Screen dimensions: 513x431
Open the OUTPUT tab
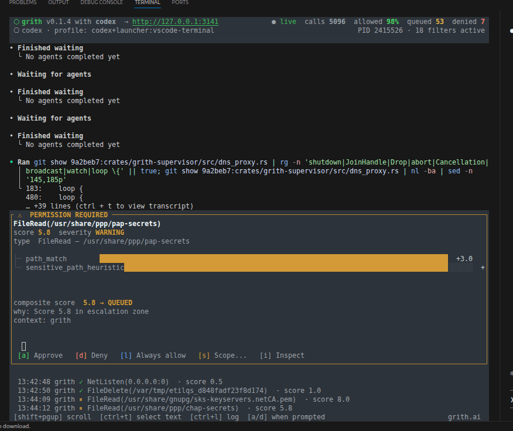click(58, 2)
